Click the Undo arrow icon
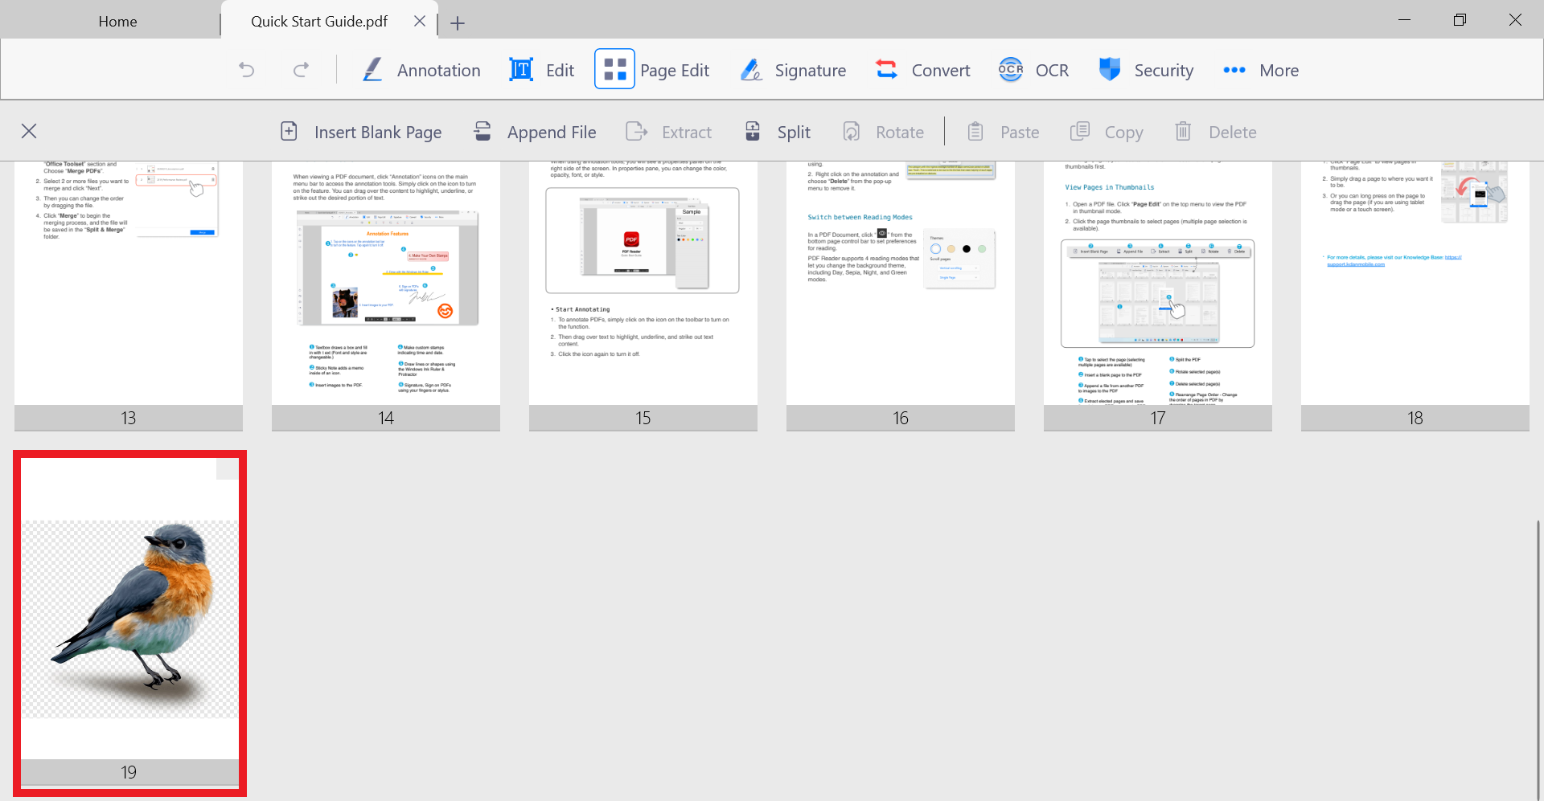This screenshot has width=1544, height=801. [247, 71]
